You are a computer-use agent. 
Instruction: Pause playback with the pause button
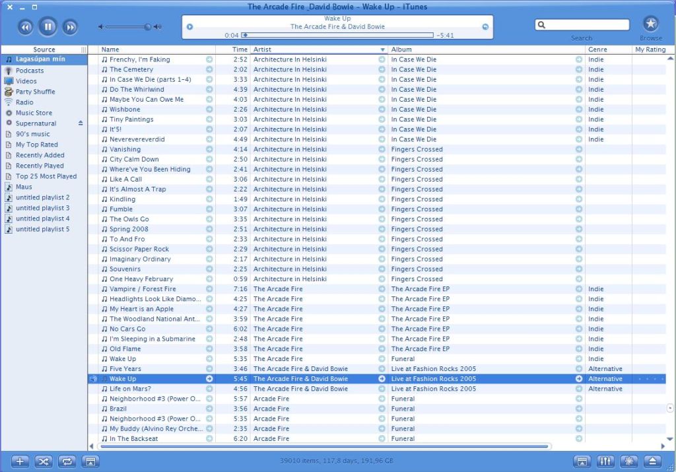(x=48, y=26)
